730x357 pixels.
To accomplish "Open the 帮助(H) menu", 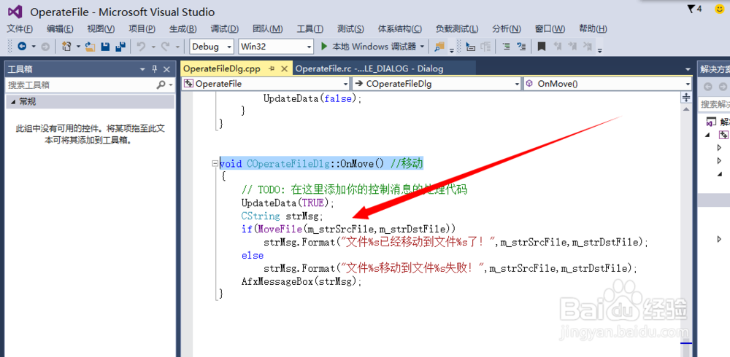I will [593, 29].
